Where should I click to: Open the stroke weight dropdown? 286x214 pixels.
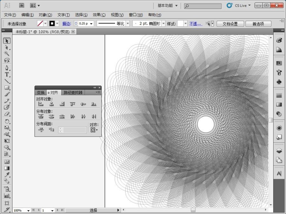point(91,24)
